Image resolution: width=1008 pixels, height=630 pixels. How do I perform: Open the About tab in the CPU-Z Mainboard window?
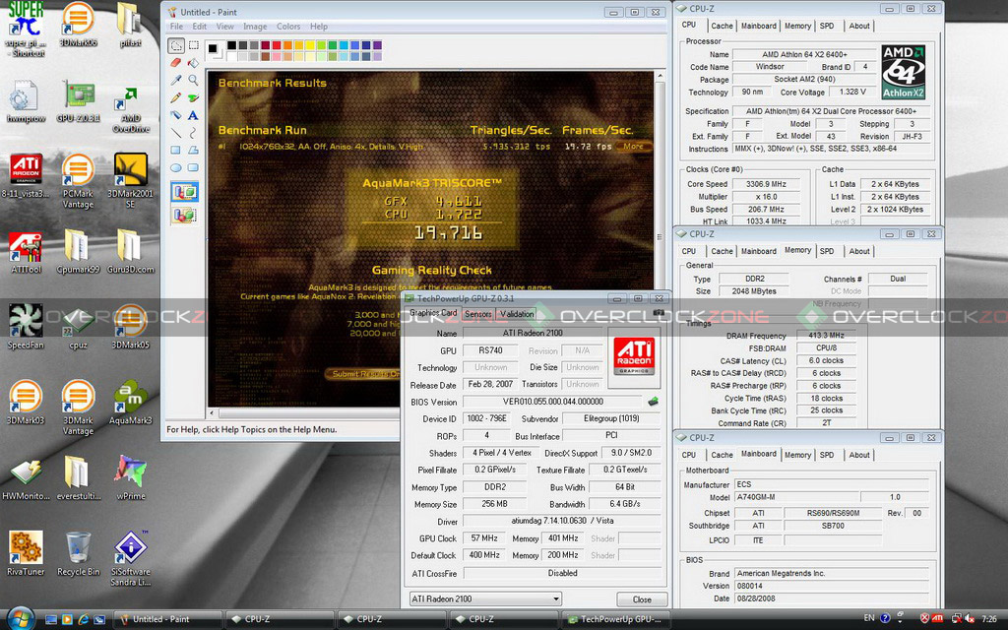[858, 455]
